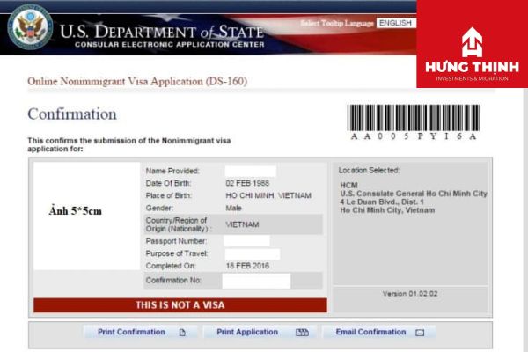This screenshot has width=528, height=352.
Task: Click the blank Name Provided field
Action: coord(251,171)
